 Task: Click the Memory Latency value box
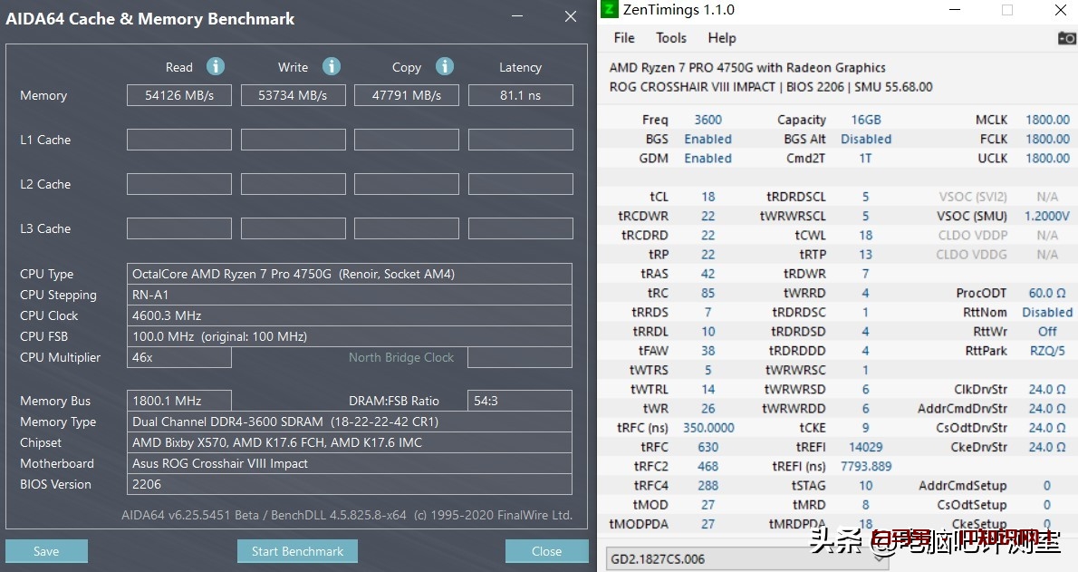point(520,95)
